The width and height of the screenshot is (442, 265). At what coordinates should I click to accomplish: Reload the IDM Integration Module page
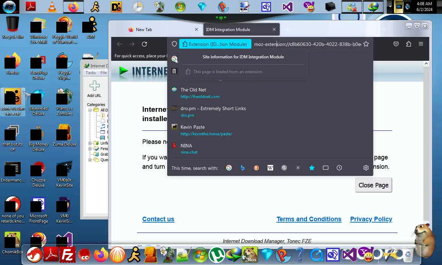pyautogui.click(x=144, y=44)
